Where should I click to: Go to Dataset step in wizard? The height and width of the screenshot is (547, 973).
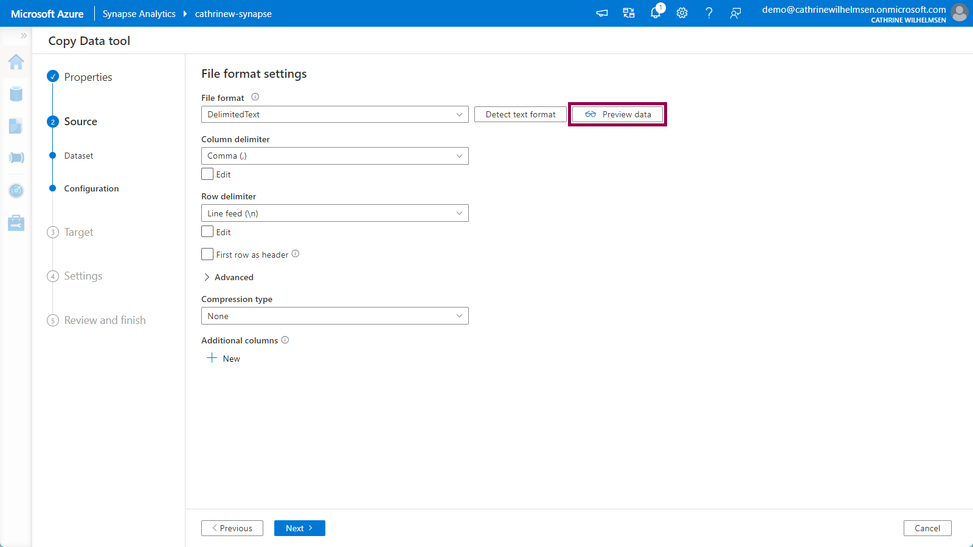click(78, 156)
